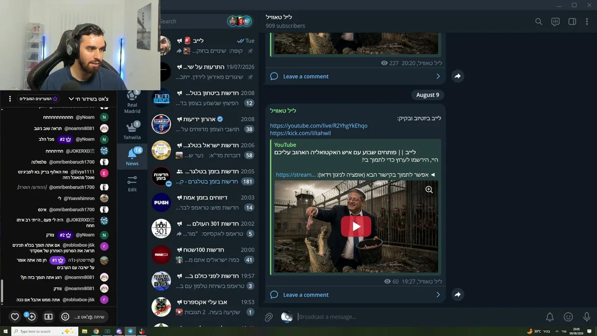Click the unread badge showing 181
Image resolution: width=597 pixels, height=336 pixels.
point(247,182)
